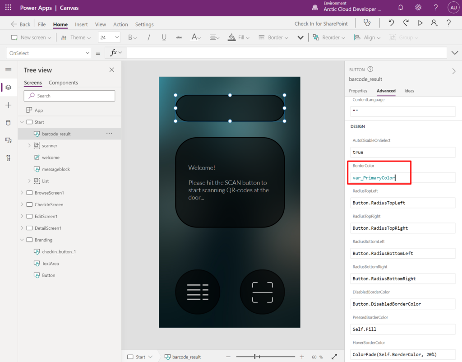Viewport: 462px width, 362px height.
Task: Share the app with person icon
Action: click(x=434, y=23)
